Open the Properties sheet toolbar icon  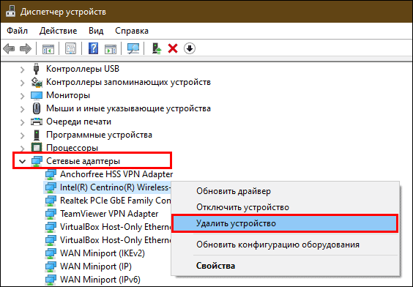coord(70,49)
